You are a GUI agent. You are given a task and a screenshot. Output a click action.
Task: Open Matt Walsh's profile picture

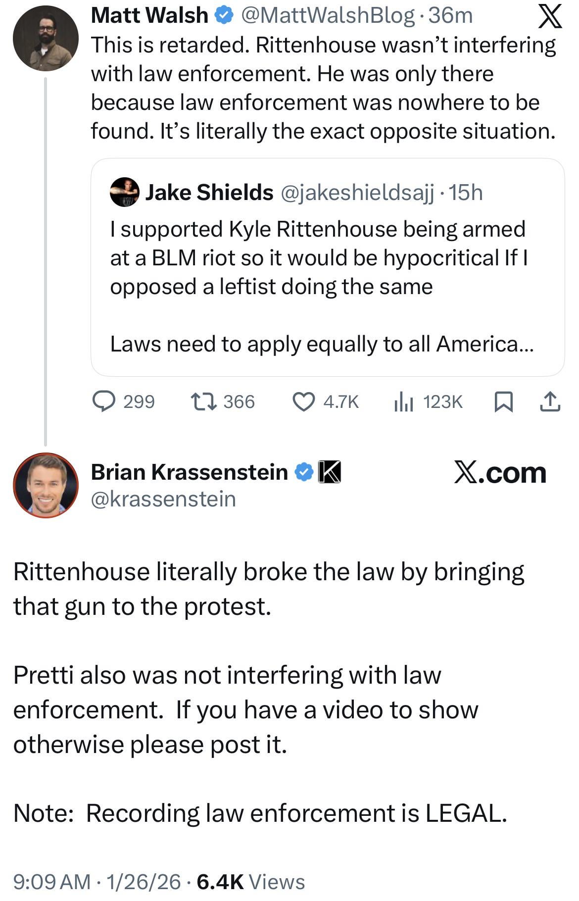click(x=46, y=39)
